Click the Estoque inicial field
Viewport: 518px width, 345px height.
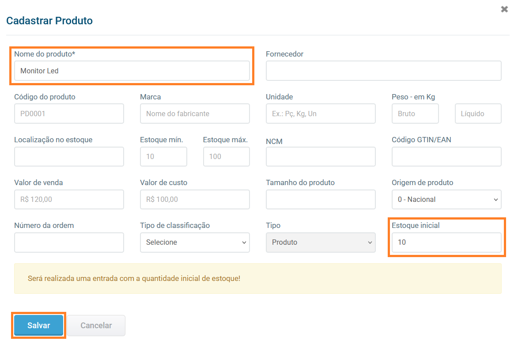(x=446, y=243)
